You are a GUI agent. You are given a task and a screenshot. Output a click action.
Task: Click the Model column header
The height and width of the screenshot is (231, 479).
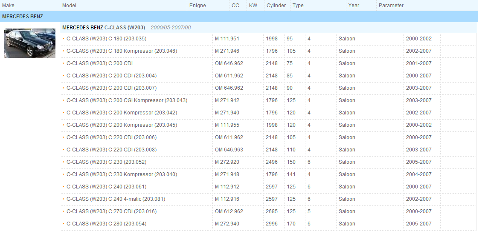[69, 6]
